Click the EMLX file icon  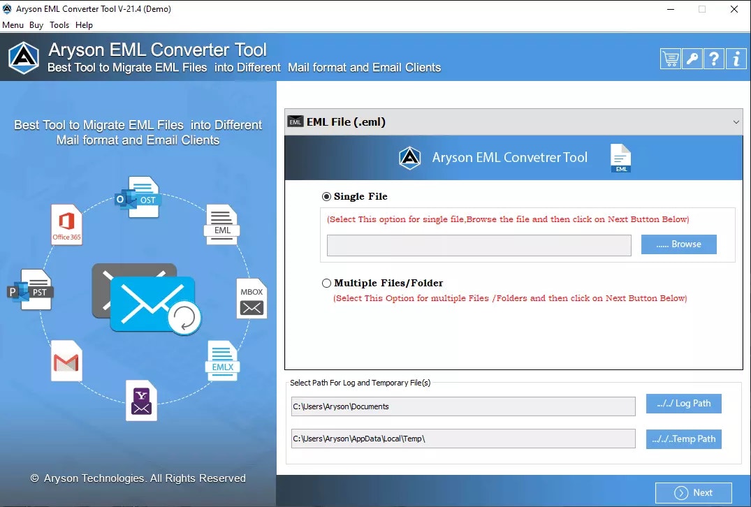[222, 360]
